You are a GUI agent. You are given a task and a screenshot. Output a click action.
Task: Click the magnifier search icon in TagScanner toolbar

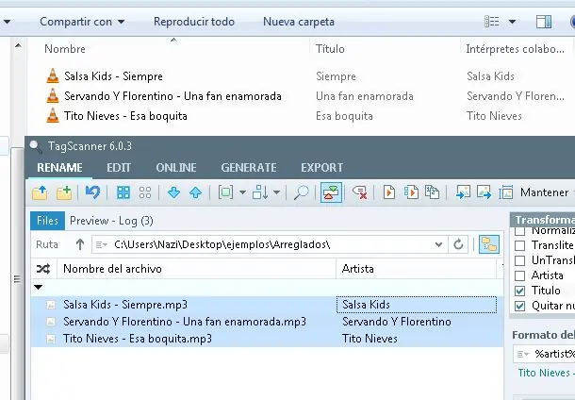coord(301,192)
